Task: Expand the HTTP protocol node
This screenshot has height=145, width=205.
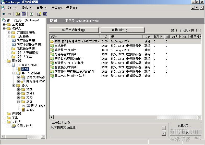Action: [18, 89]
